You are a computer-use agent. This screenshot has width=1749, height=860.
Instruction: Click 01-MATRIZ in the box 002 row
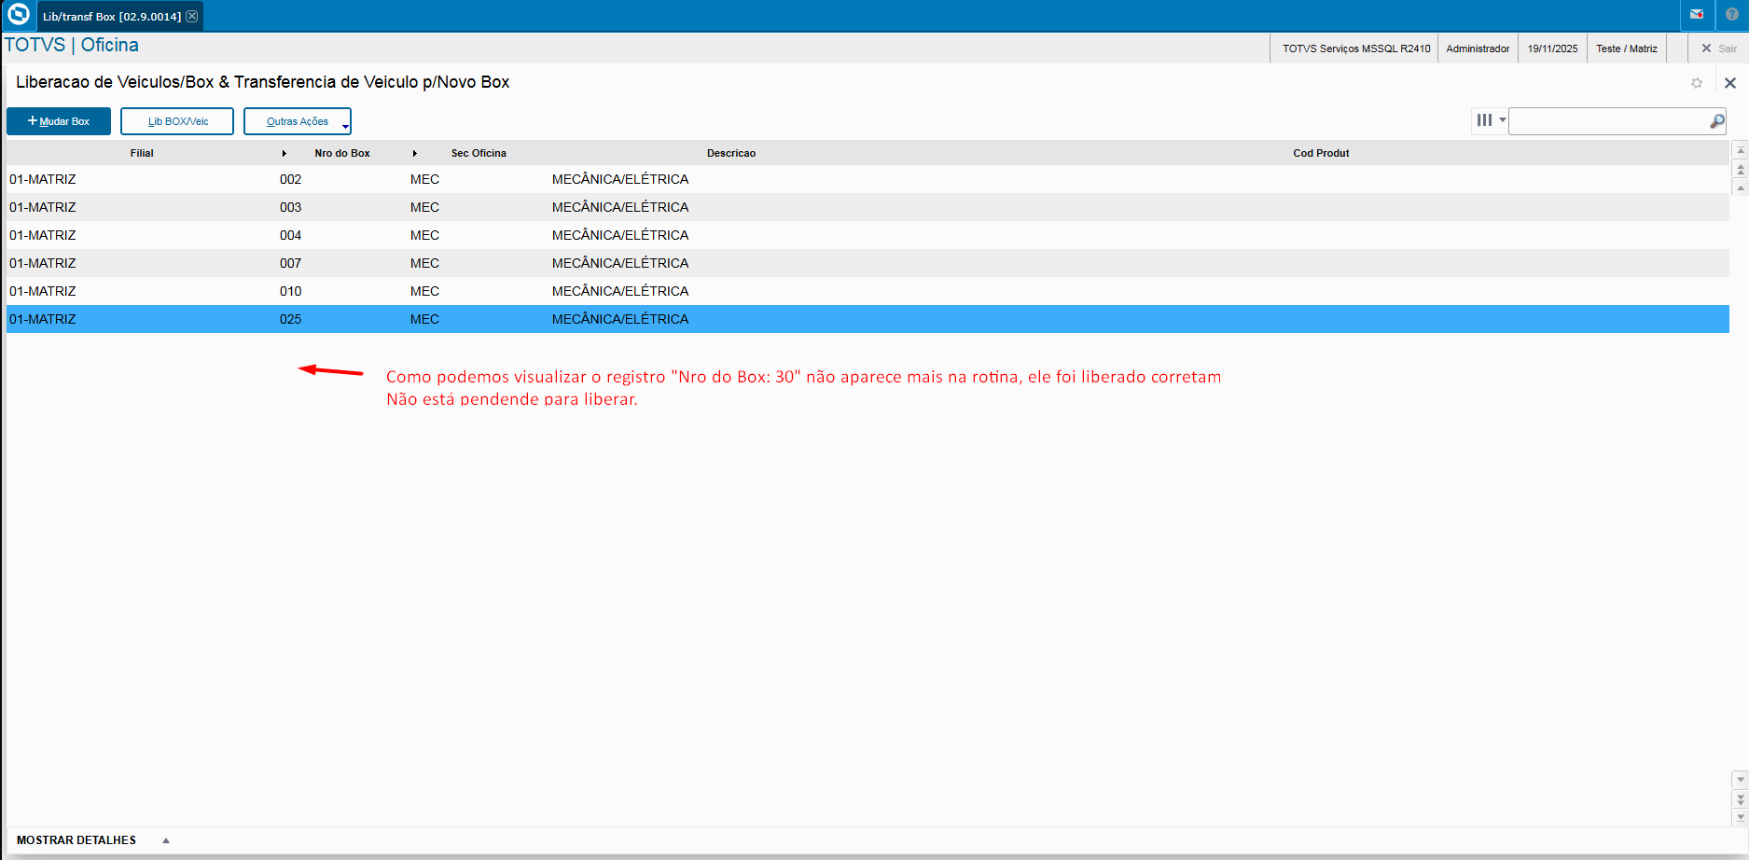(43, 179)
